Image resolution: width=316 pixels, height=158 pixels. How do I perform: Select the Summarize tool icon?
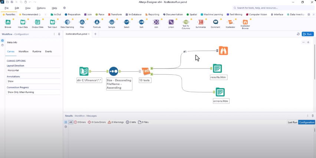point(201,22)
